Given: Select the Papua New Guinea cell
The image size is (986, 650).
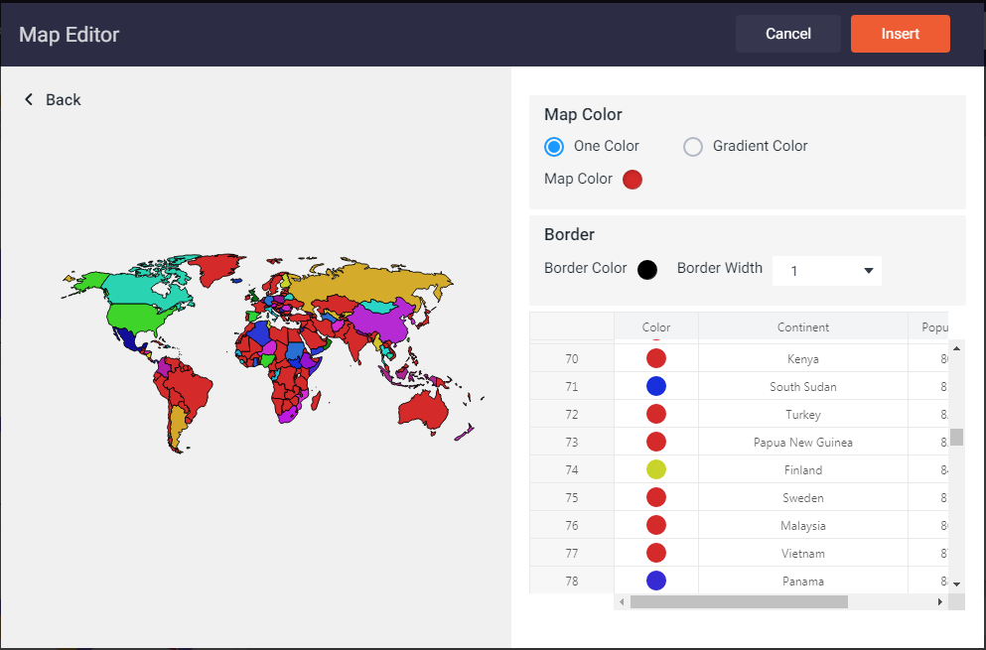Looking at the screenshot, I should [803, 442].
